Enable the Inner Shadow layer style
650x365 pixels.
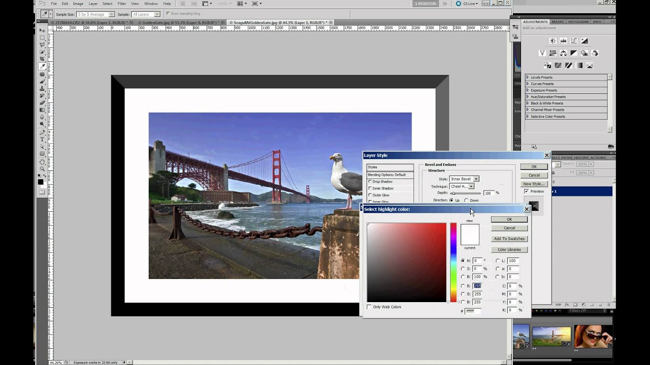click(370, 188)
